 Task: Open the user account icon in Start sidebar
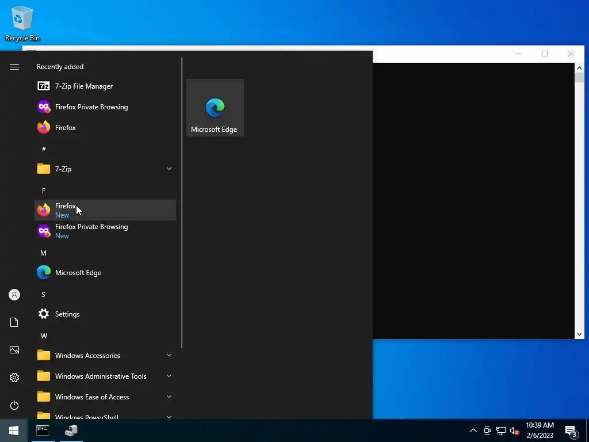coord(14,295)
